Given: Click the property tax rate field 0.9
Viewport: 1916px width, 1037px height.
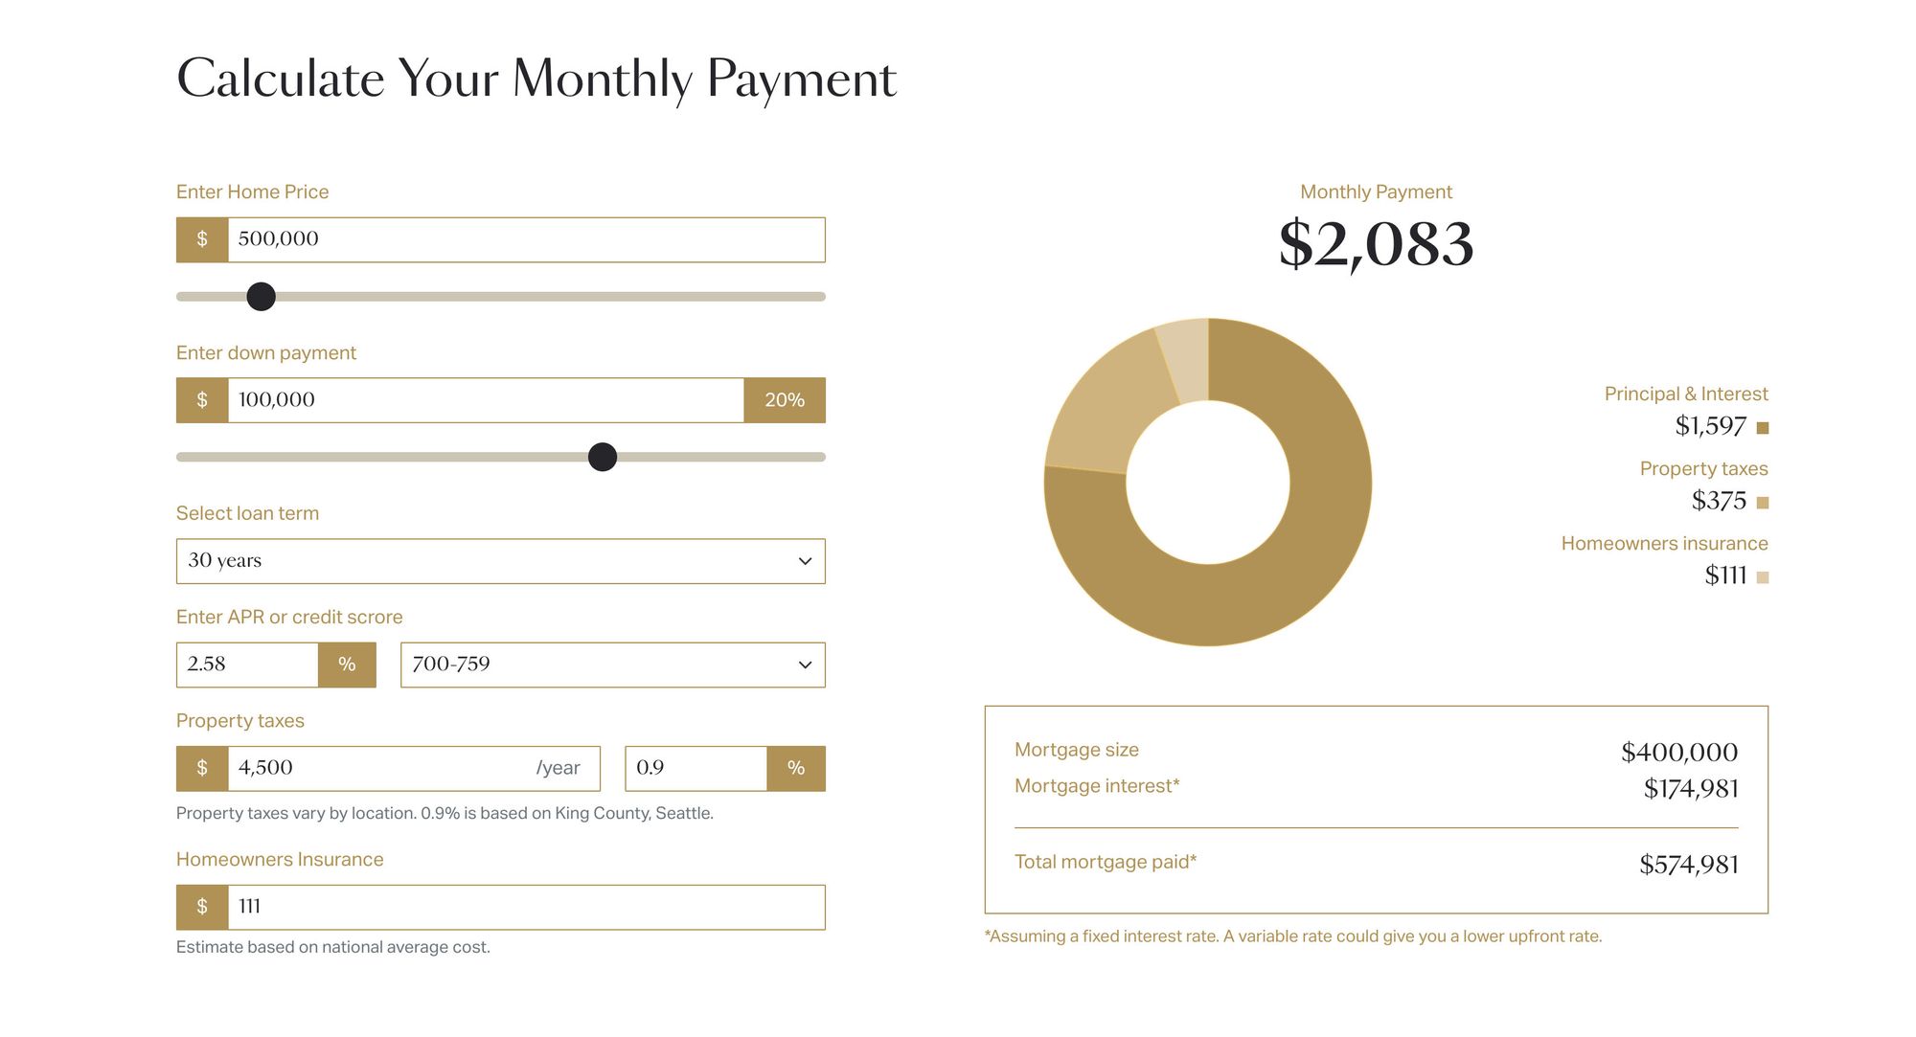Looking at the screenshot, I should tap(696, 768).
